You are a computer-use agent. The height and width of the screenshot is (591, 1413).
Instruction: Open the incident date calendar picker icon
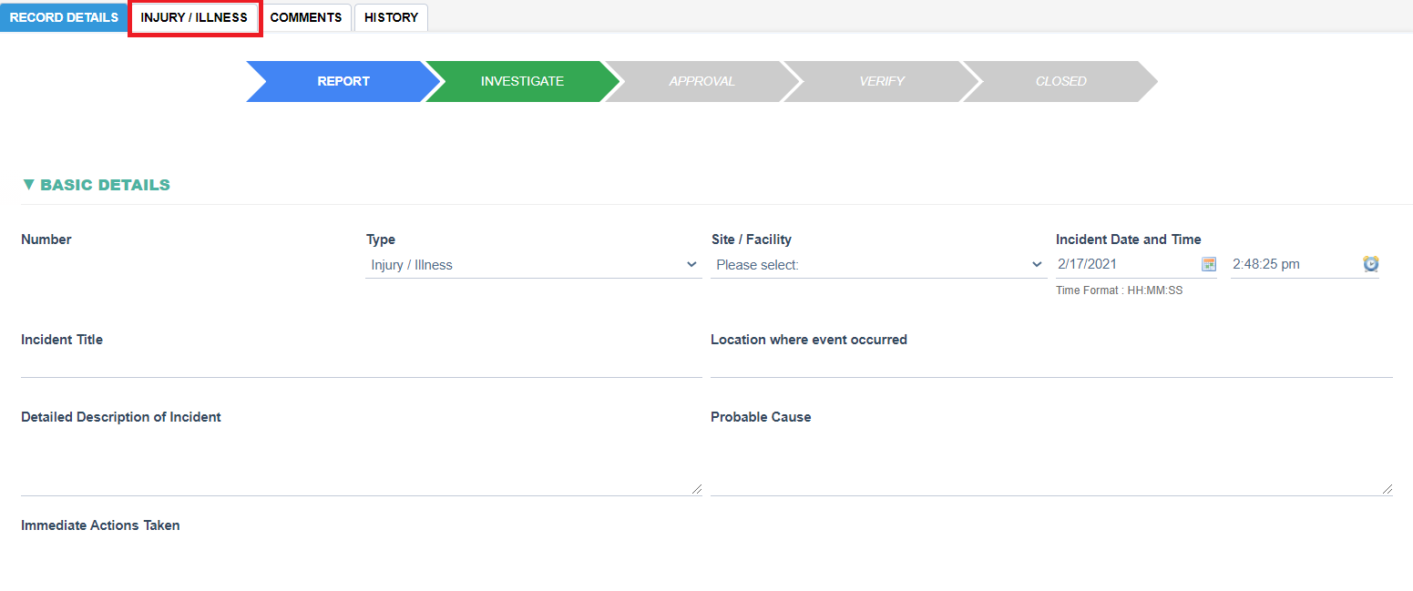pyautogui.click(x=1209, y=264)
